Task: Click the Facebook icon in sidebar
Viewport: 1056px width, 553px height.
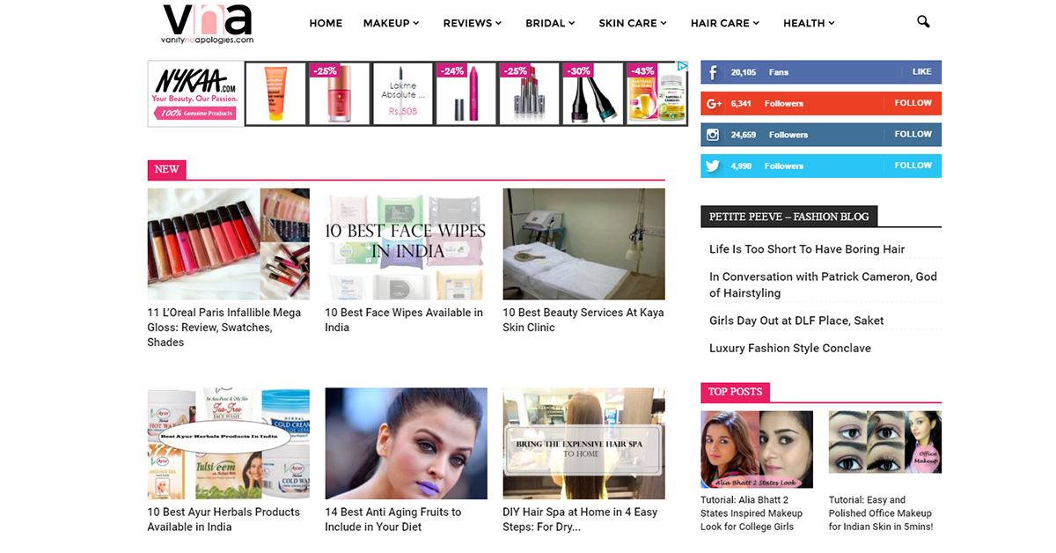Action: [713, 72]
